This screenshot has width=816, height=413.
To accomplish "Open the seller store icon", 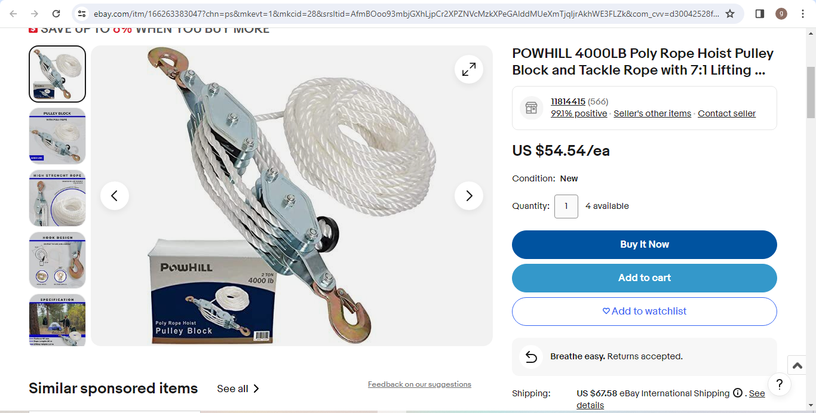I will pos(531,108).
